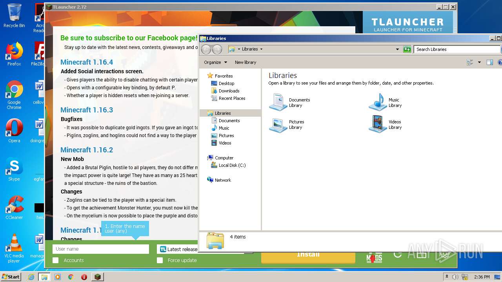Screen dimensions: 502x282
Task: Show the preview pane
Action: tap(489, 62)
